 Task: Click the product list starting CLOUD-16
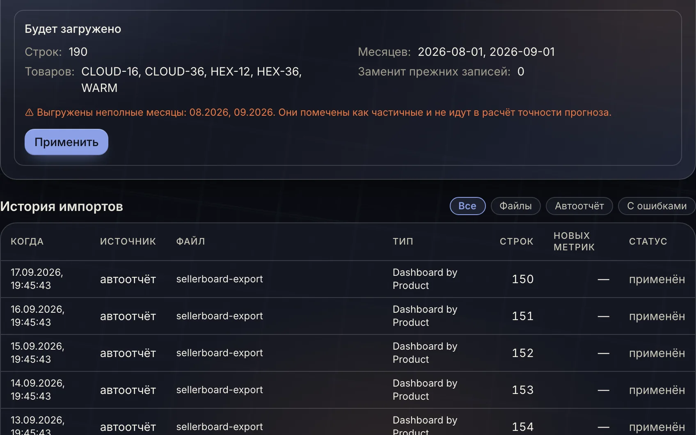(192, 80)
